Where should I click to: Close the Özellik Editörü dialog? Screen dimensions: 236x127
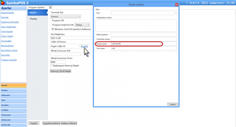(x=177, y=5)
